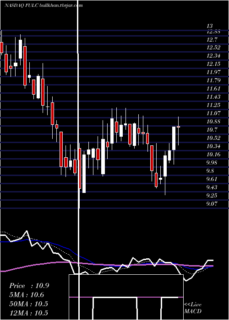Click the 11.25 price axis label
The image size is (229, 320).
(x=213, y=105)
